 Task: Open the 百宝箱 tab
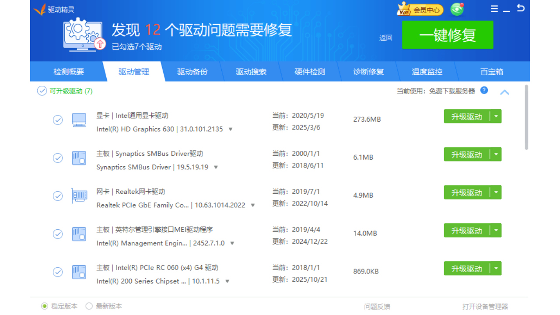click(x=492, y=72)
